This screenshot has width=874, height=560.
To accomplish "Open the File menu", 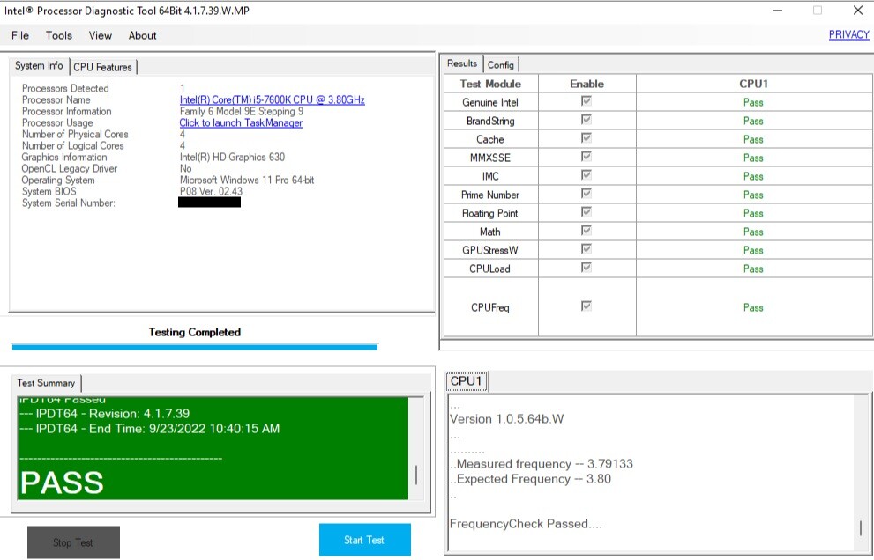I will coord(20,35).
